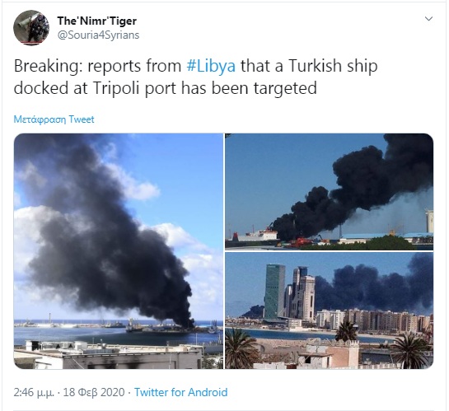The width and height of the screenshot is (449, 411).
Task: Open The'Nimr'Tiger display name link
Action: tap(96, 21)
